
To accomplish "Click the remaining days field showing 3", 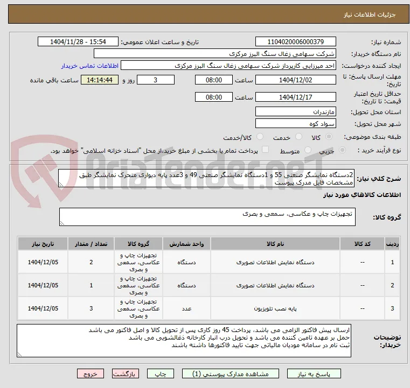I will pos(156,80).
